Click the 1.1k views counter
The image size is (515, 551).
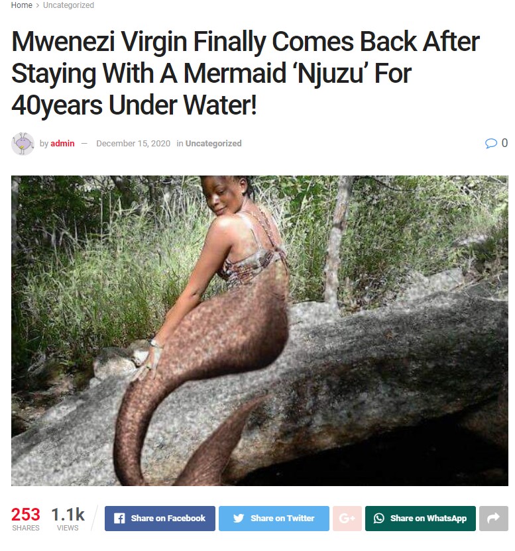tap(68, 519)
